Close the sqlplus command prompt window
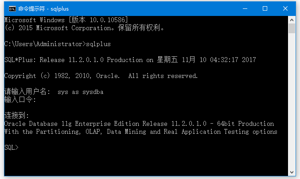Screen dimensions: 300x179 coord(286,8)
